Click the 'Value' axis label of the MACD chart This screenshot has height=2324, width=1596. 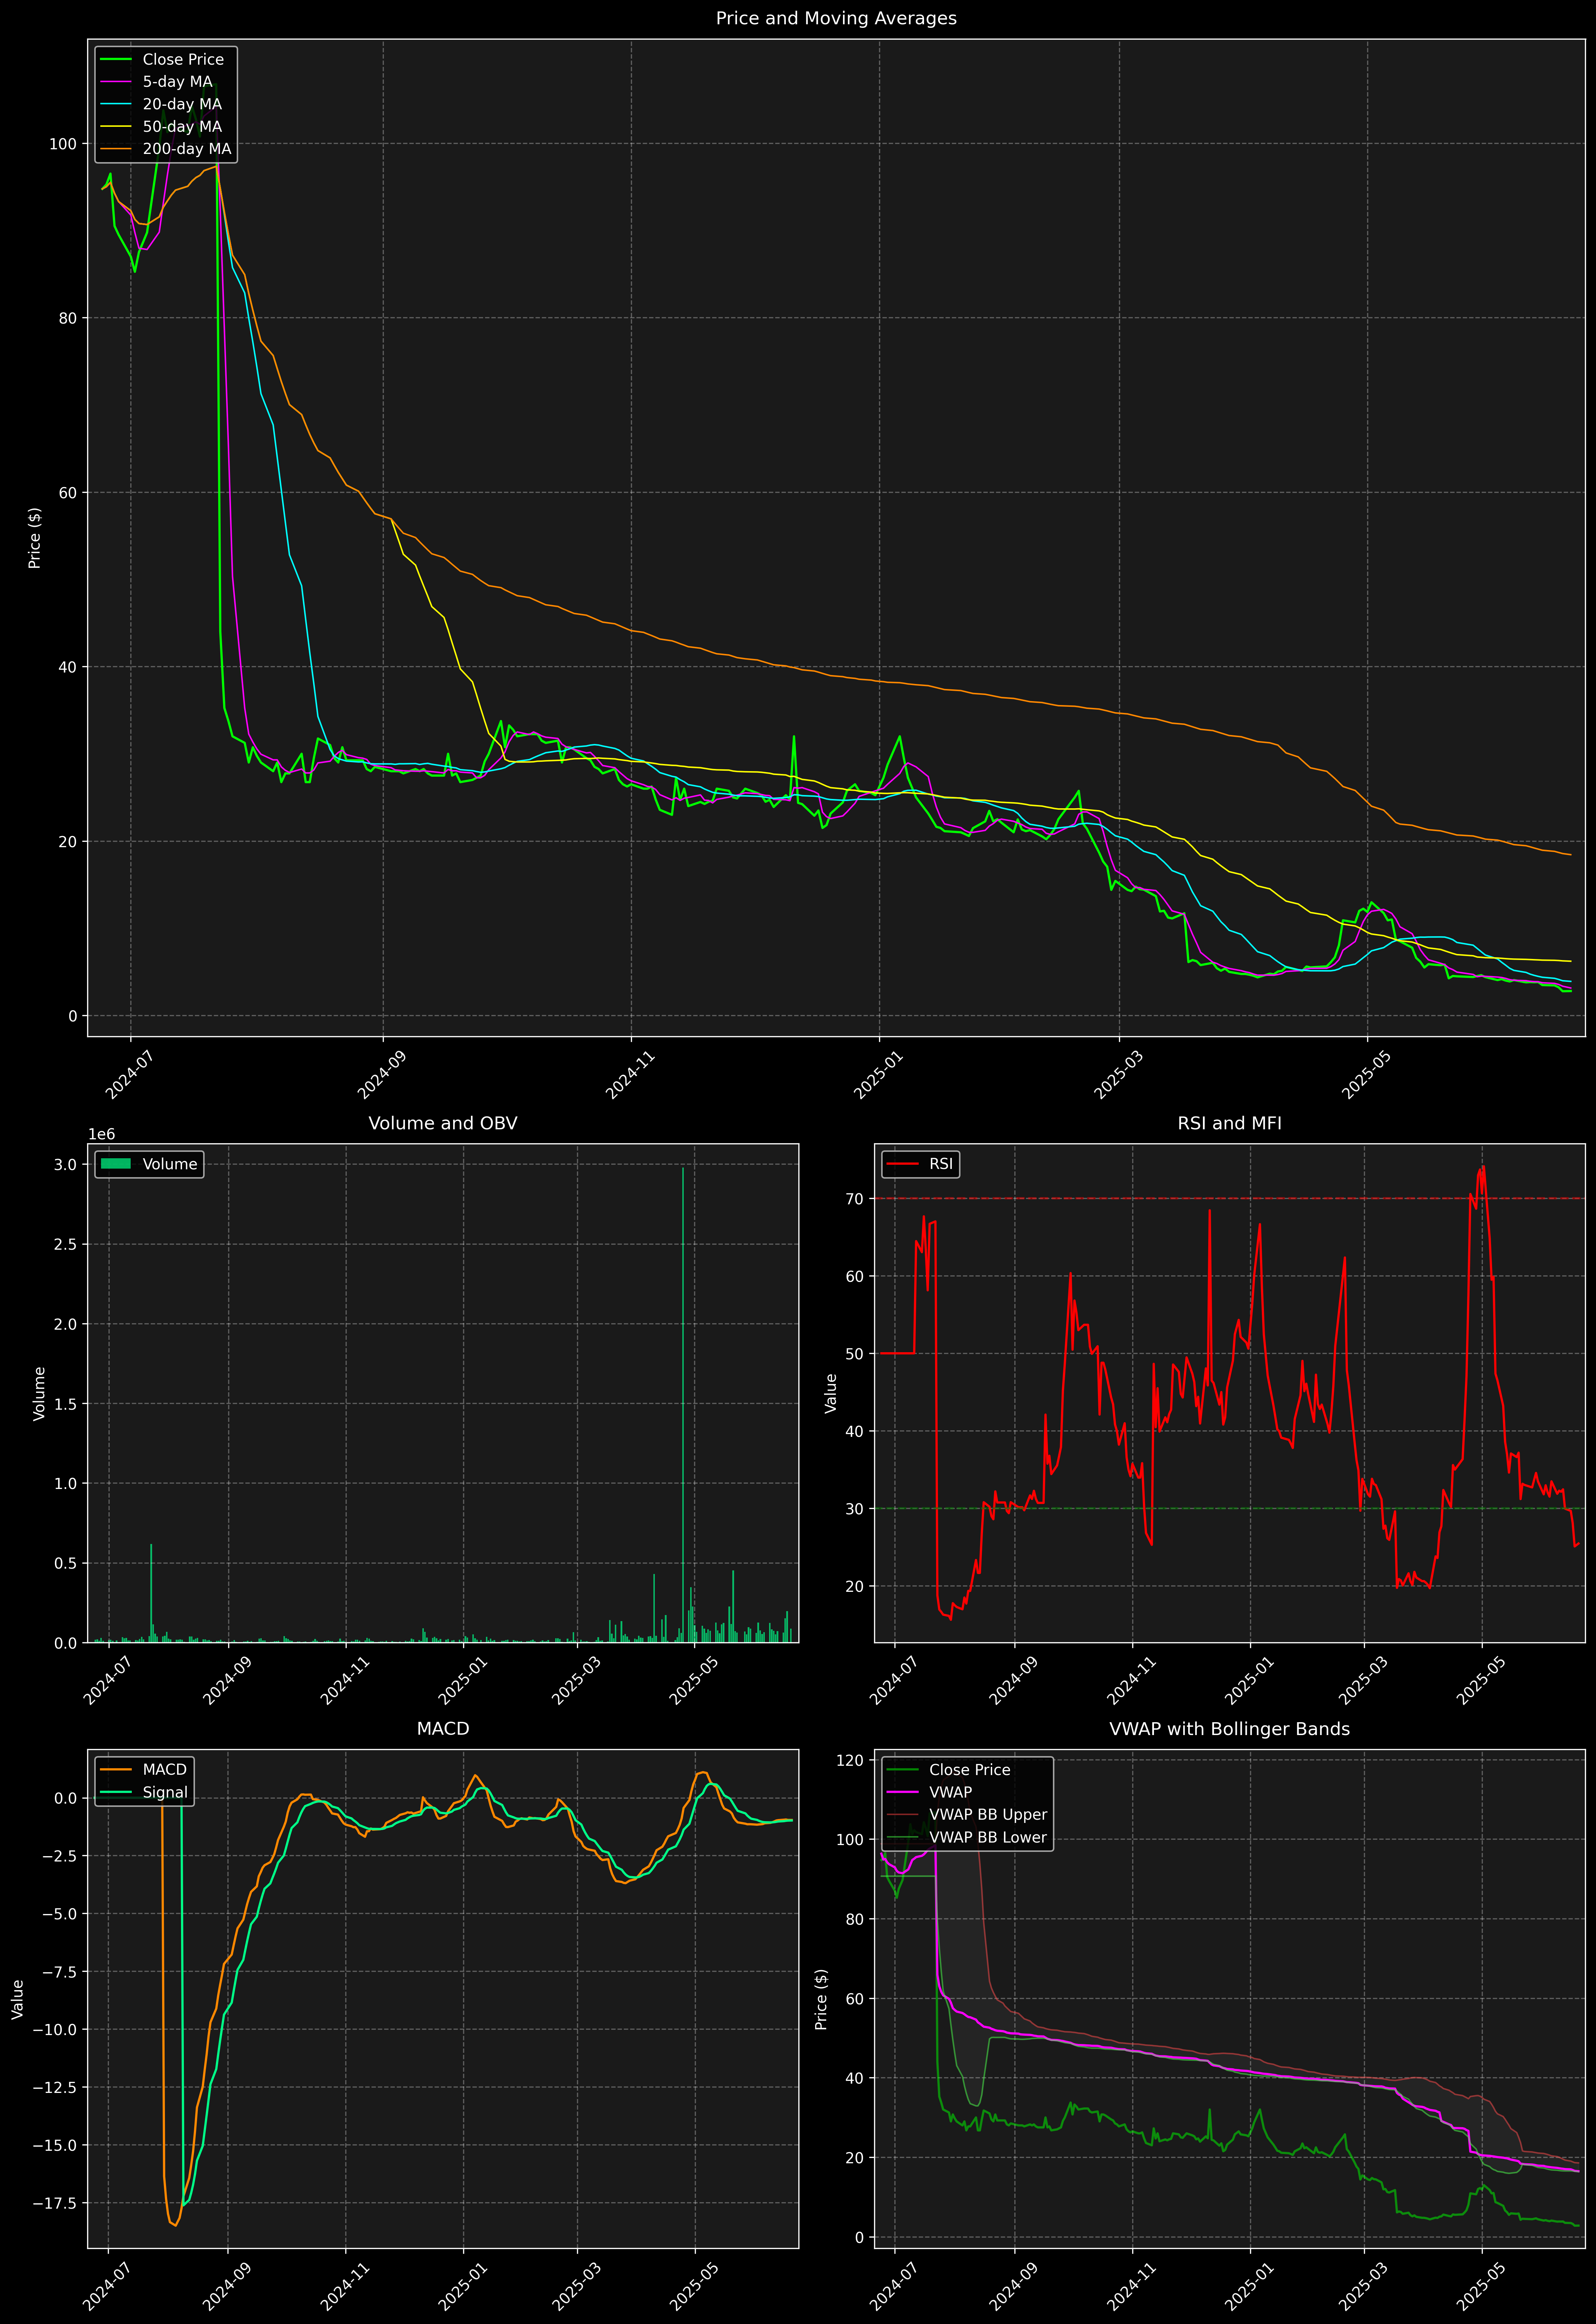[x=17, y=1999]
